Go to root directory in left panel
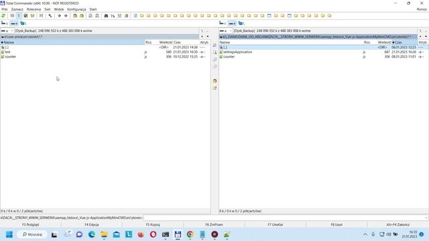 [202, 31]
